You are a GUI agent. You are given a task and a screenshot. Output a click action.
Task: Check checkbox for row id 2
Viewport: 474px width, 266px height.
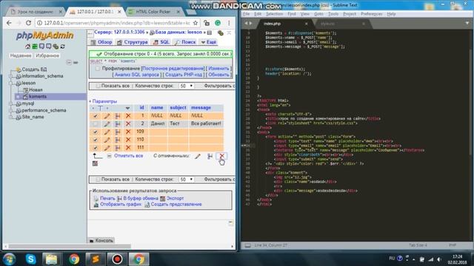[x=96, y=123]
